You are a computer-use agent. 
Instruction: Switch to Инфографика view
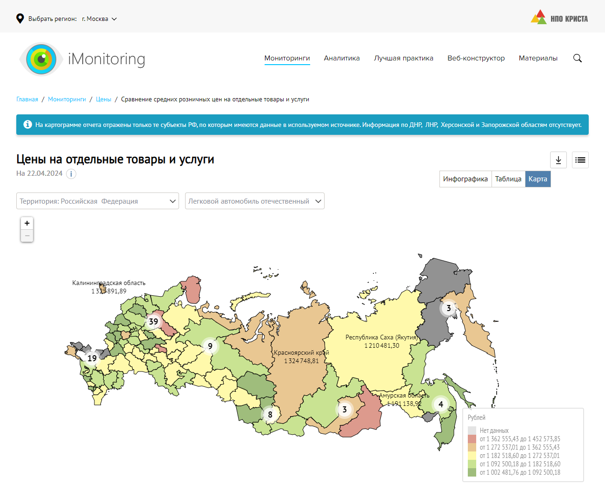[465, 179]
